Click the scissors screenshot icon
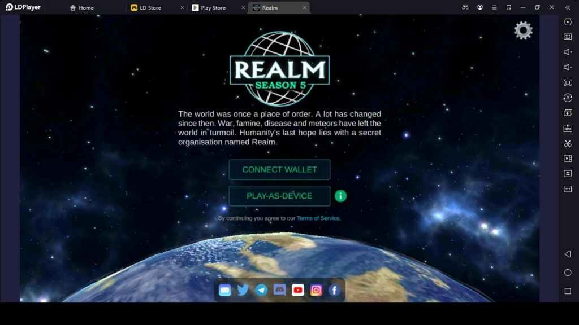579x325 pixels. [x=568, y=143]
